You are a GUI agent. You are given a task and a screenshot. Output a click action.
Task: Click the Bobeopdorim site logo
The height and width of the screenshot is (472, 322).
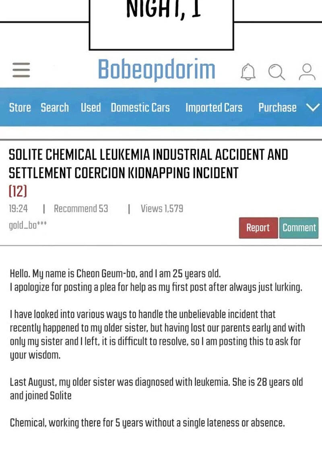click(157, 69)
